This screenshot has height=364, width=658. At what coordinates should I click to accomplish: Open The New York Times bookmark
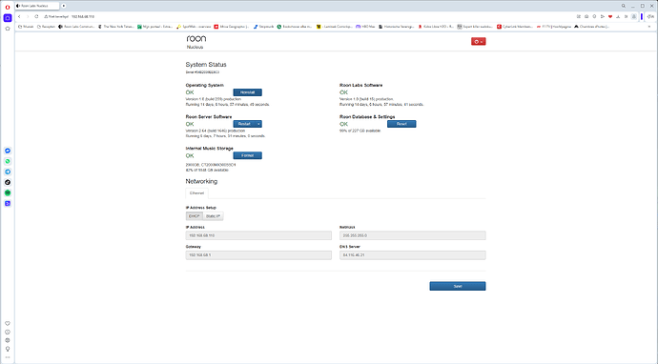pyautogui.click(x=116, y=27)
